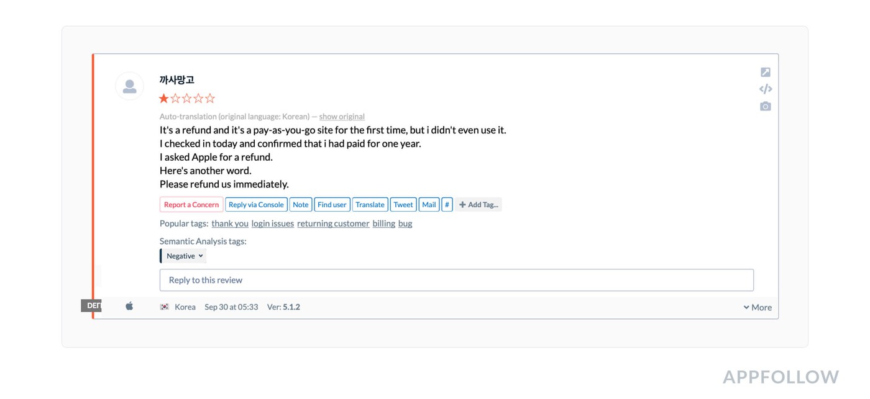Screen dimensions: 870x399
Task: Click the embed code icon
Action: click(x=766, y=89)
